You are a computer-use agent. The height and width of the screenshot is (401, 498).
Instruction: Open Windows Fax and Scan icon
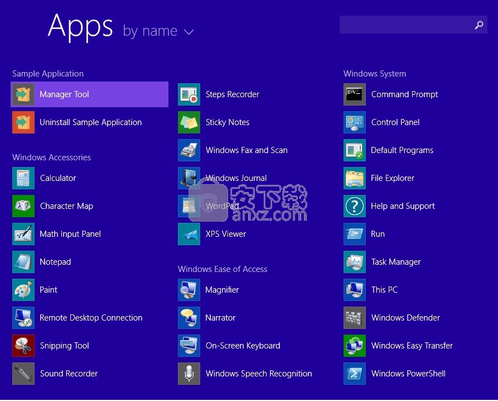(189, 150)
